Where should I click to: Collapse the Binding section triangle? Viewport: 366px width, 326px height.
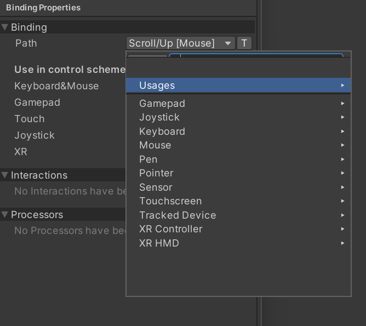coord(5,27)
